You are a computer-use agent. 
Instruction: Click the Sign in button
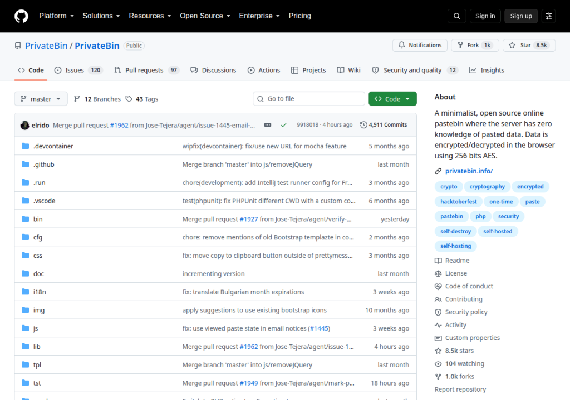[485, 16]
